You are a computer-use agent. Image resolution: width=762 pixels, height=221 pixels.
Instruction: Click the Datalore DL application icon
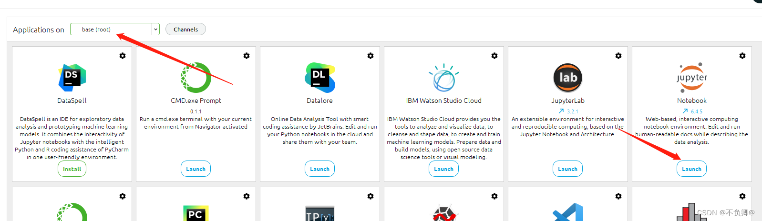click(x=320, y=78)
